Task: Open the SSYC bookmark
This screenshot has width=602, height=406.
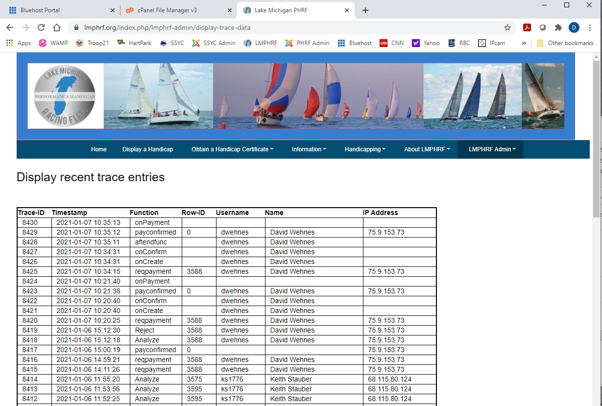Action: (172, 43)
